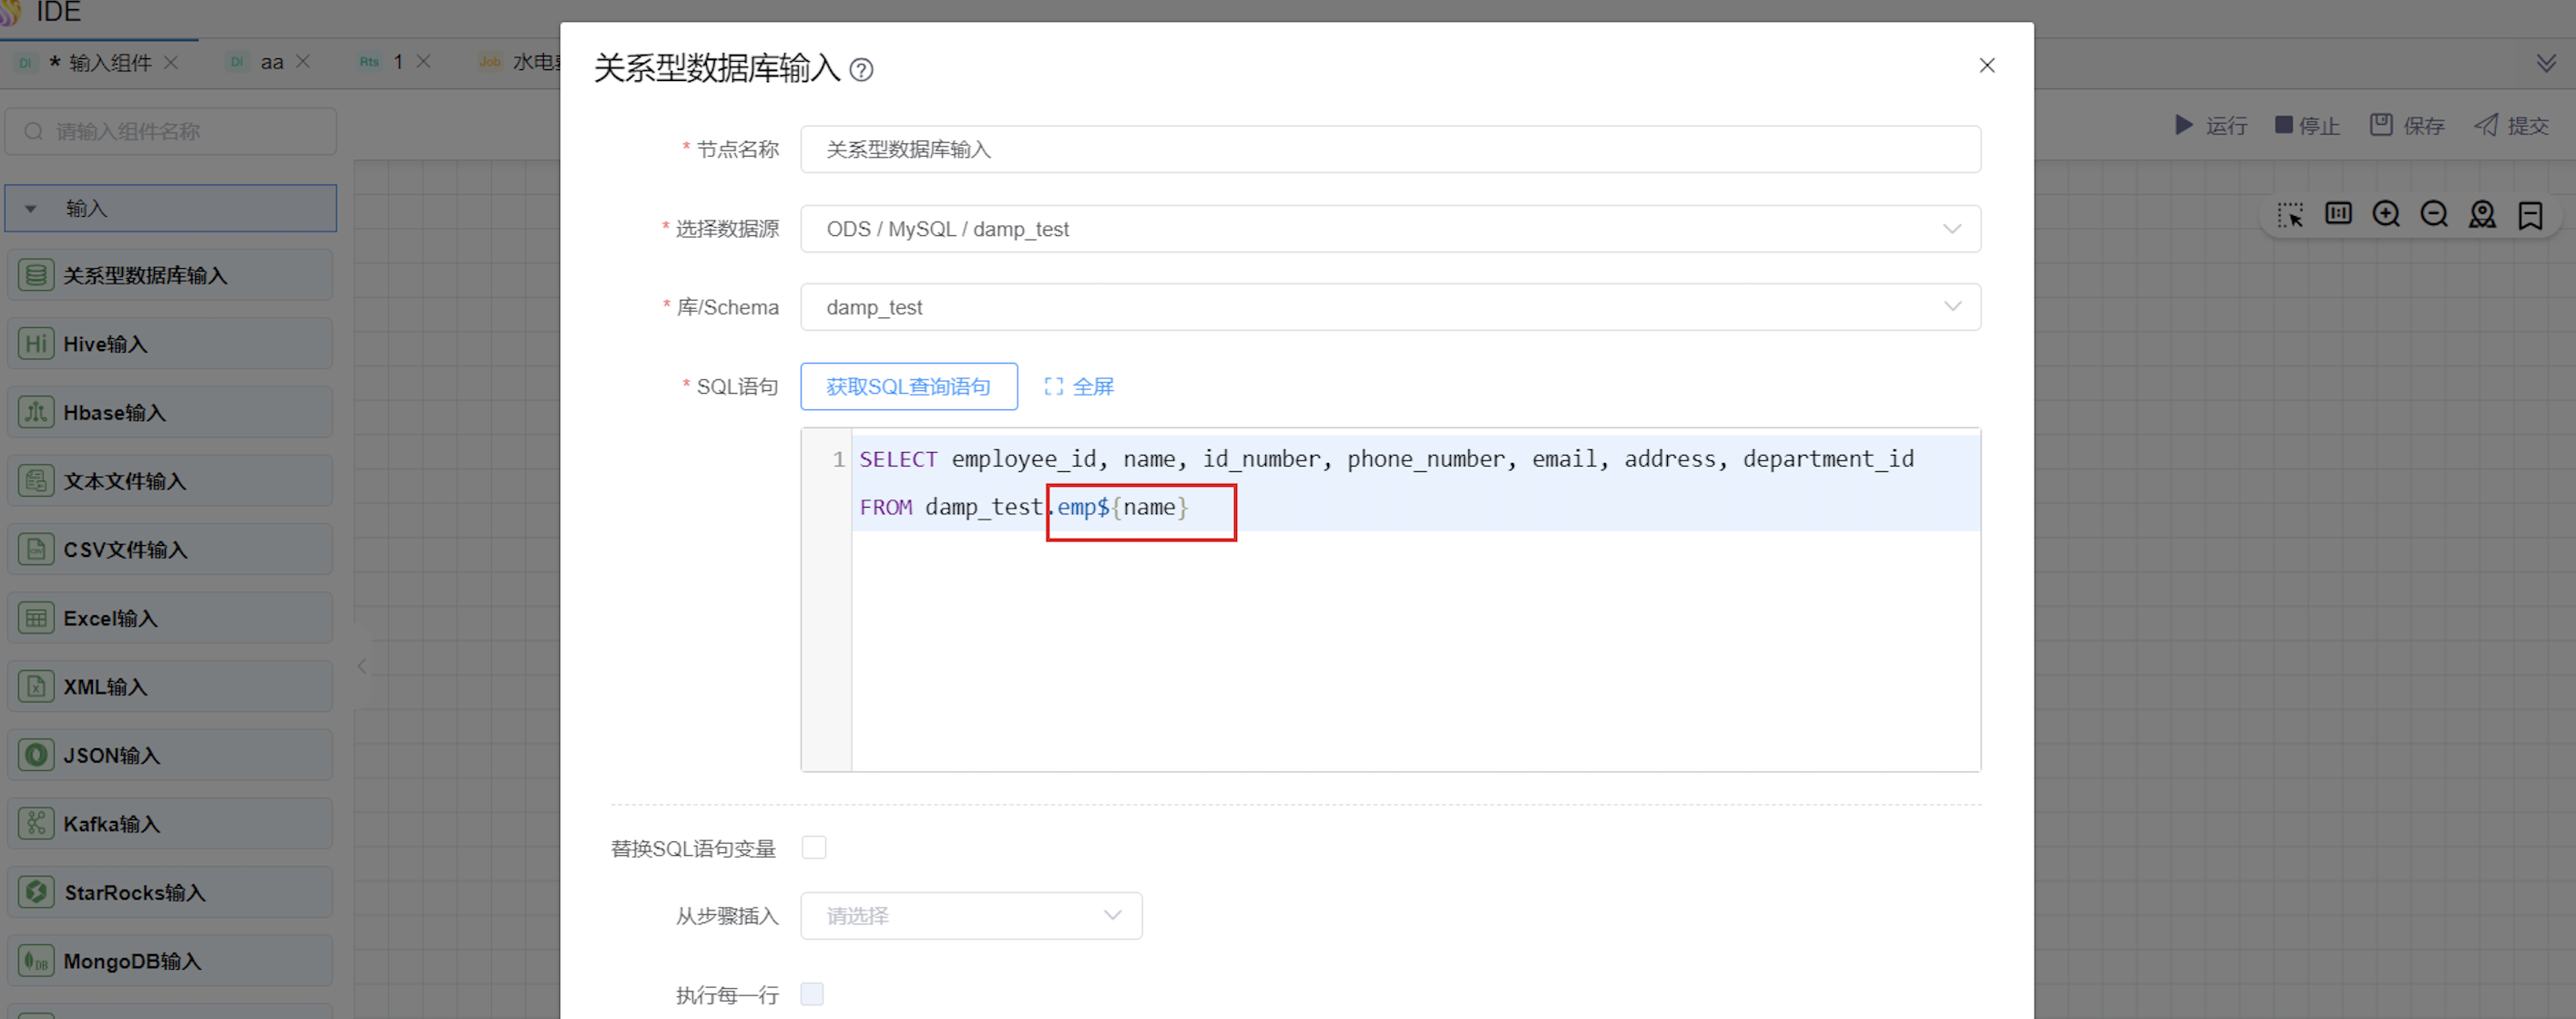Enable 替换SQL语句变量 checkbox
Screen dimensions: 2576x1019
tap(814, 848)
